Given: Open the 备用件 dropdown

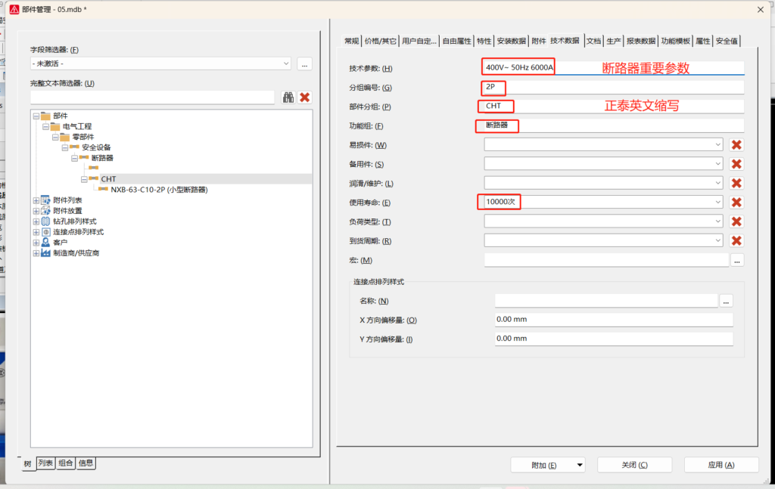Looking at the screenshot, I should [x=717, y=164].
